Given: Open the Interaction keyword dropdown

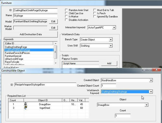Looking at the screenshot, I should (114, 27).
